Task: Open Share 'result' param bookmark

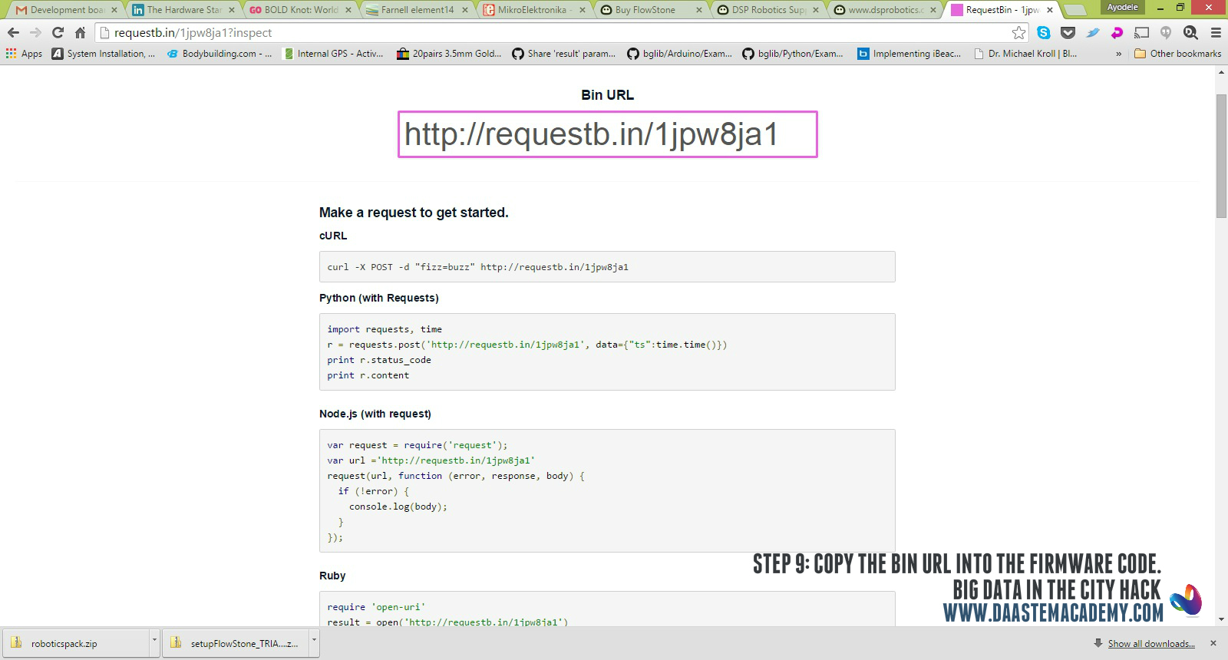Action: pos(564,54)
